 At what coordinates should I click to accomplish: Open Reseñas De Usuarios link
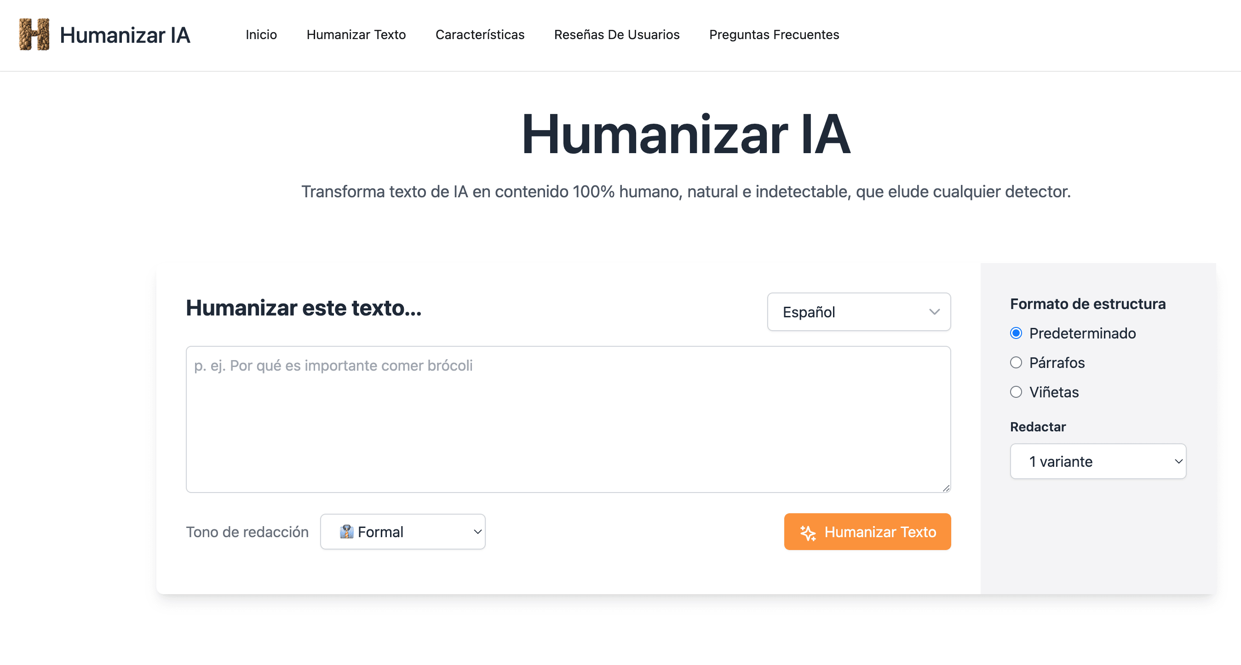(617, 34)
